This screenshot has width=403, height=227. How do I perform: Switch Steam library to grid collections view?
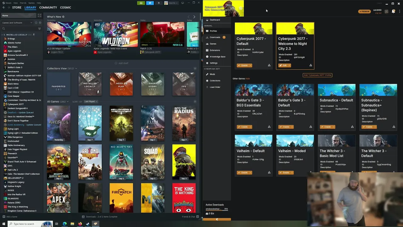[x=39, y=15]
